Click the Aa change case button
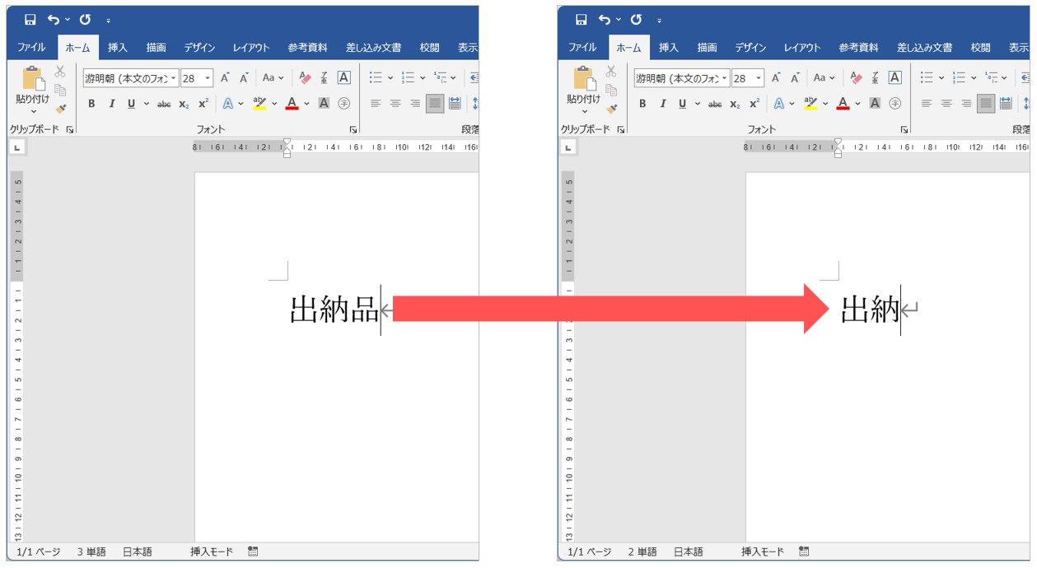This screenshot has height=568, width=1037. pos(270,77)
